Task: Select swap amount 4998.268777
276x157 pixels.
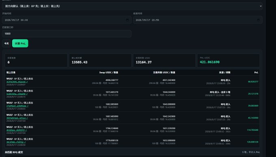Action: coord(112,80)
